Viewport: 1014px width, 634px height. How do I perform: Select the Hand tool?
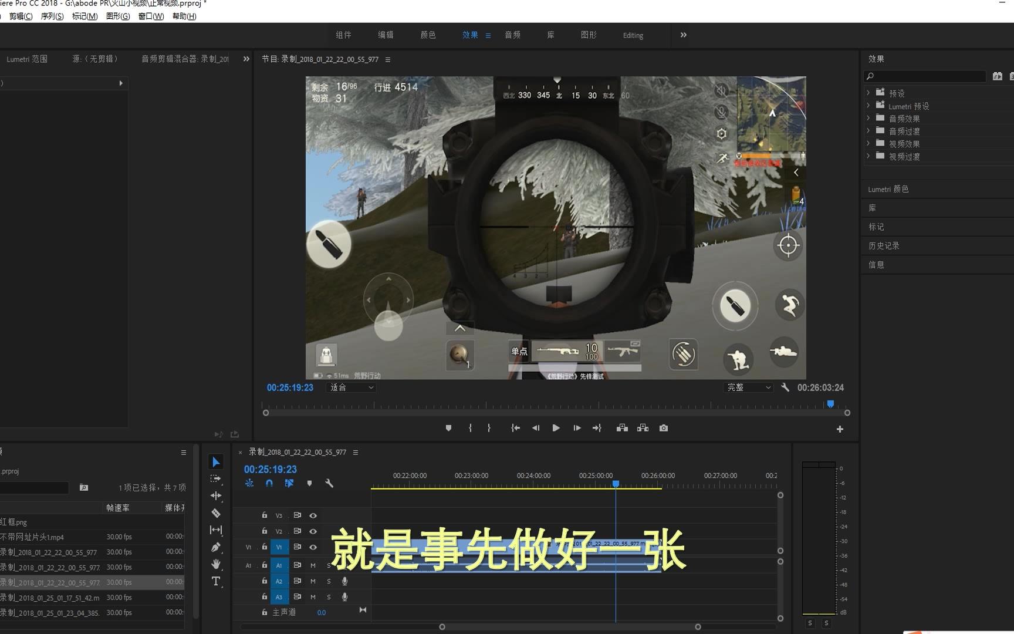tap(216, 564)
